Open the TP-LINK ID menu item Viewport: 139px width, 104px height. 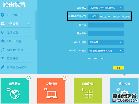(x=16, y=15)
